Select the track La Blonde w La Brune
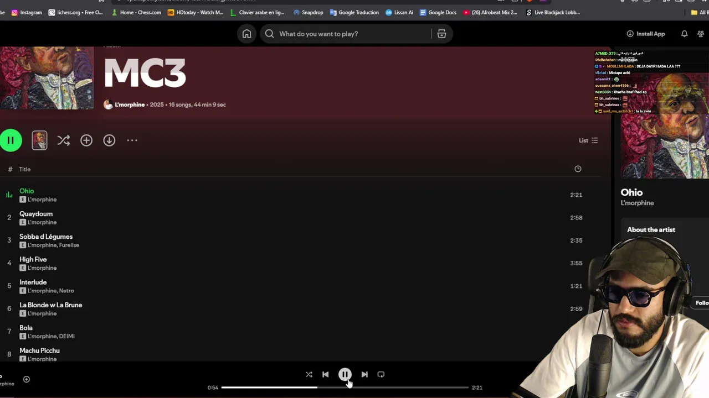Viewport: 709px width, 398px height. click(51, 305)
